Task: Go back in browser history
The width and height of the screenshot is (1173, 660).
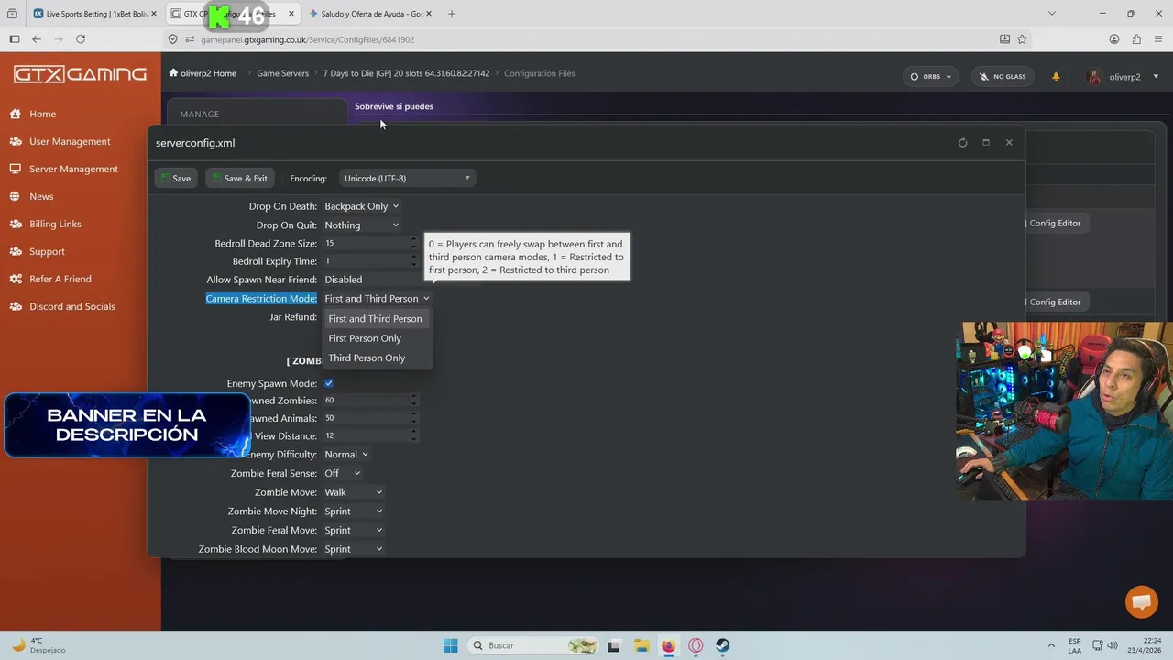Action: pyautogui.click(x=37, y=39)
